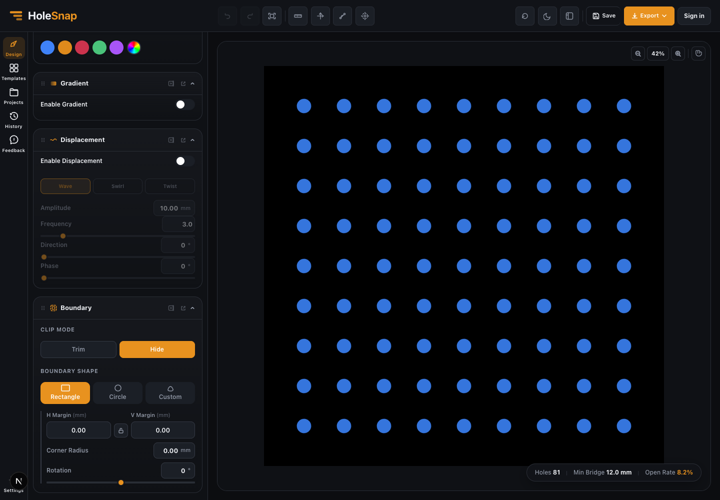Viewport: 720px width, 500px height.
Task: Pop out the Displacement panel
Action: pos(183,140)
